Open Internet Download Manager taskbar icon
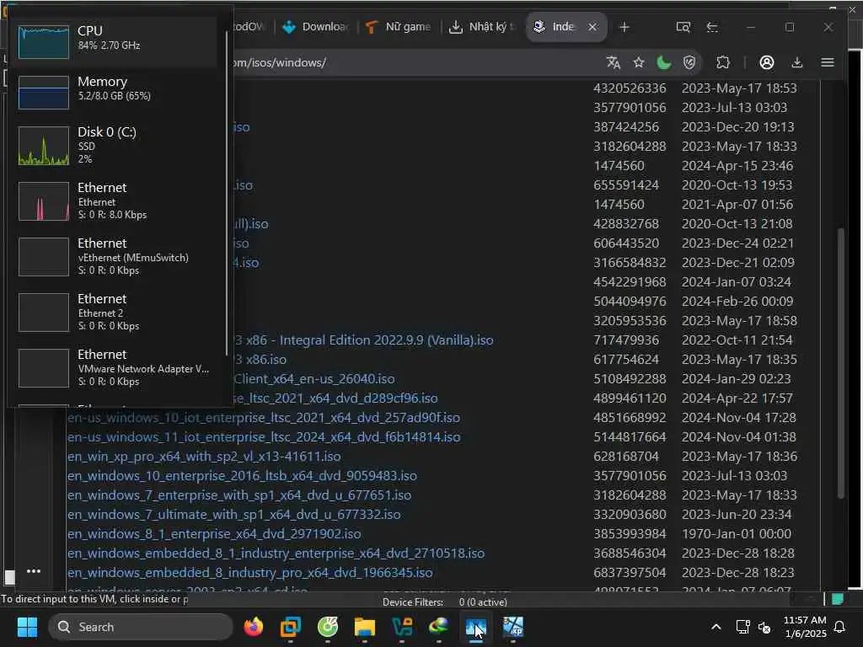Screen dimensions: 863x647 click(438, 627)
